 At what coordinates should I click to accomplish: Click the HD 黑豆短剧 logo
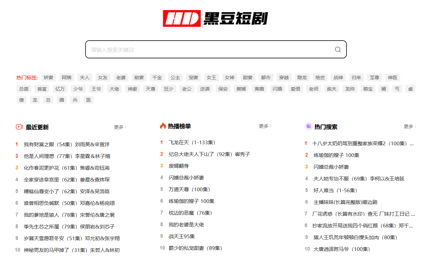[x=215, y=18]
